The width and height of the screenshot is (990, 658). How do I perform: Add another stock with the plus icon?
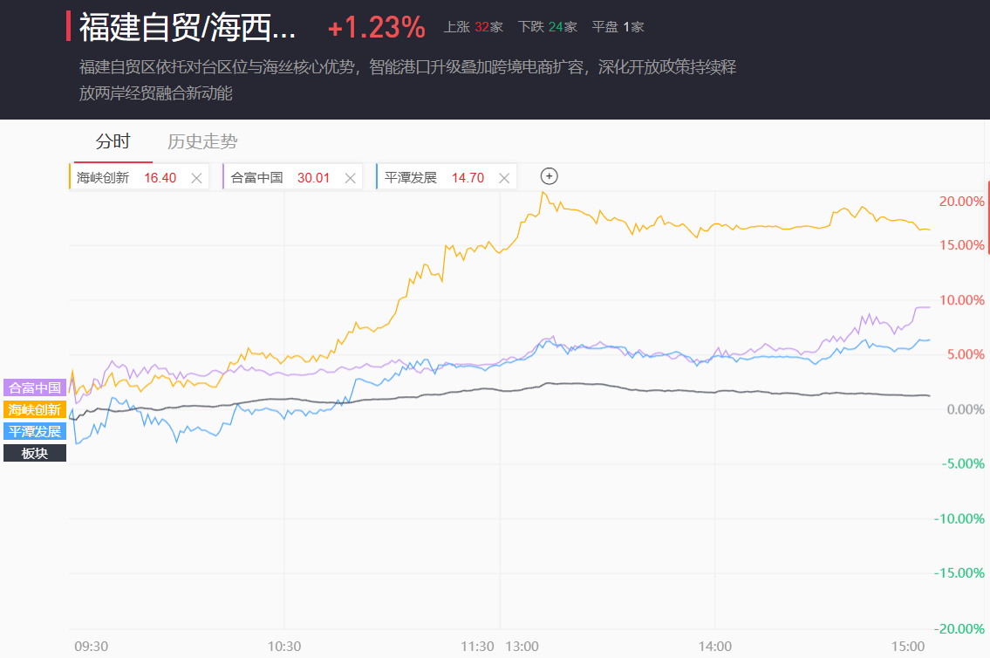550,176
